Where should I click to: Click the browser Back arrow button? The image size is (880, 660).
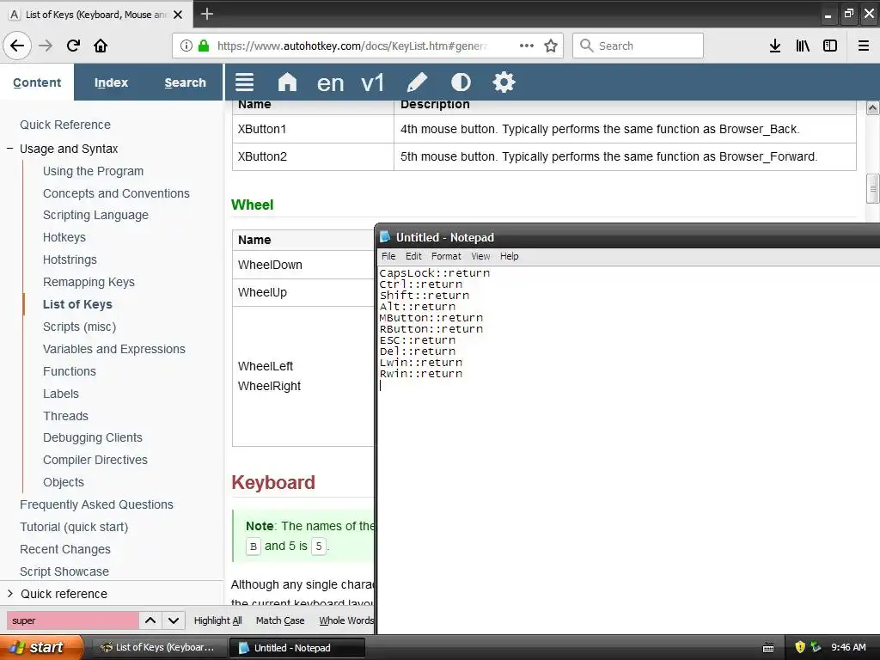click(x=17, y=46)
